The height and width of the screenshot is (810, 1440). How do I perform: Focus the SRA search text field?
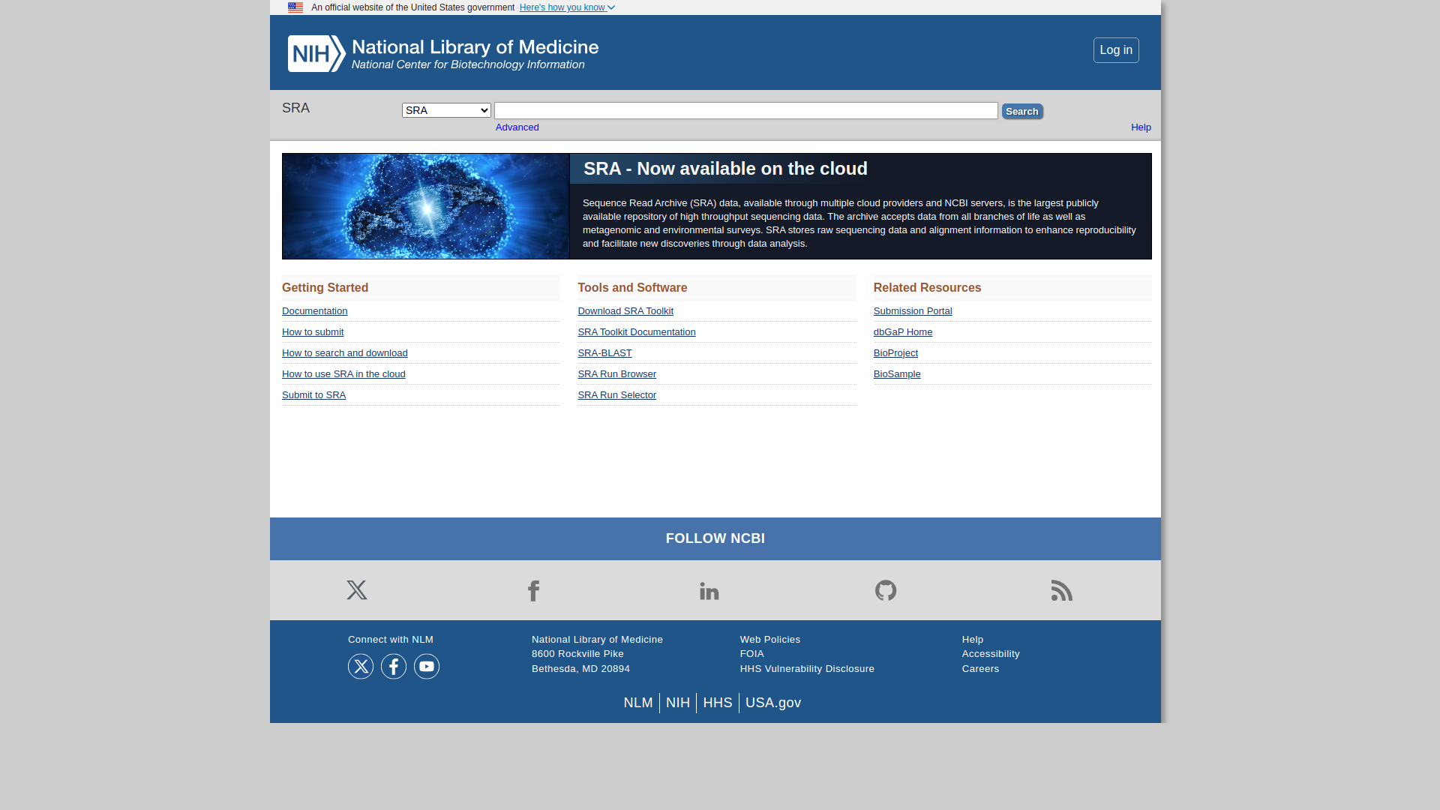[746, 111]
